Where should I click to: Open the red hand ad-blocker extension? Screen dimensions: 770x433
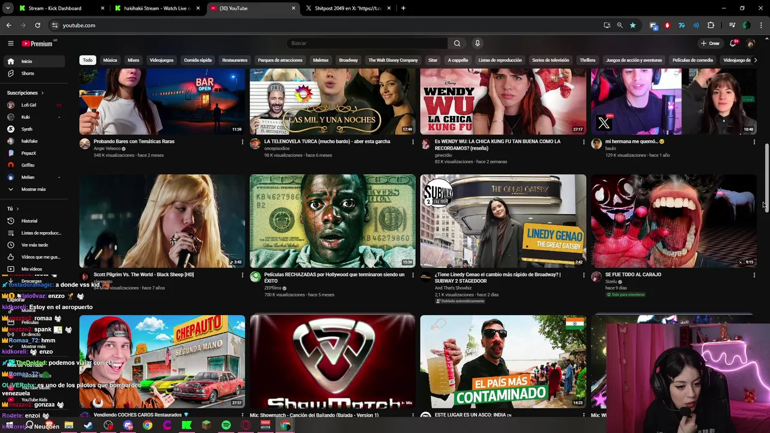point(667,25)
